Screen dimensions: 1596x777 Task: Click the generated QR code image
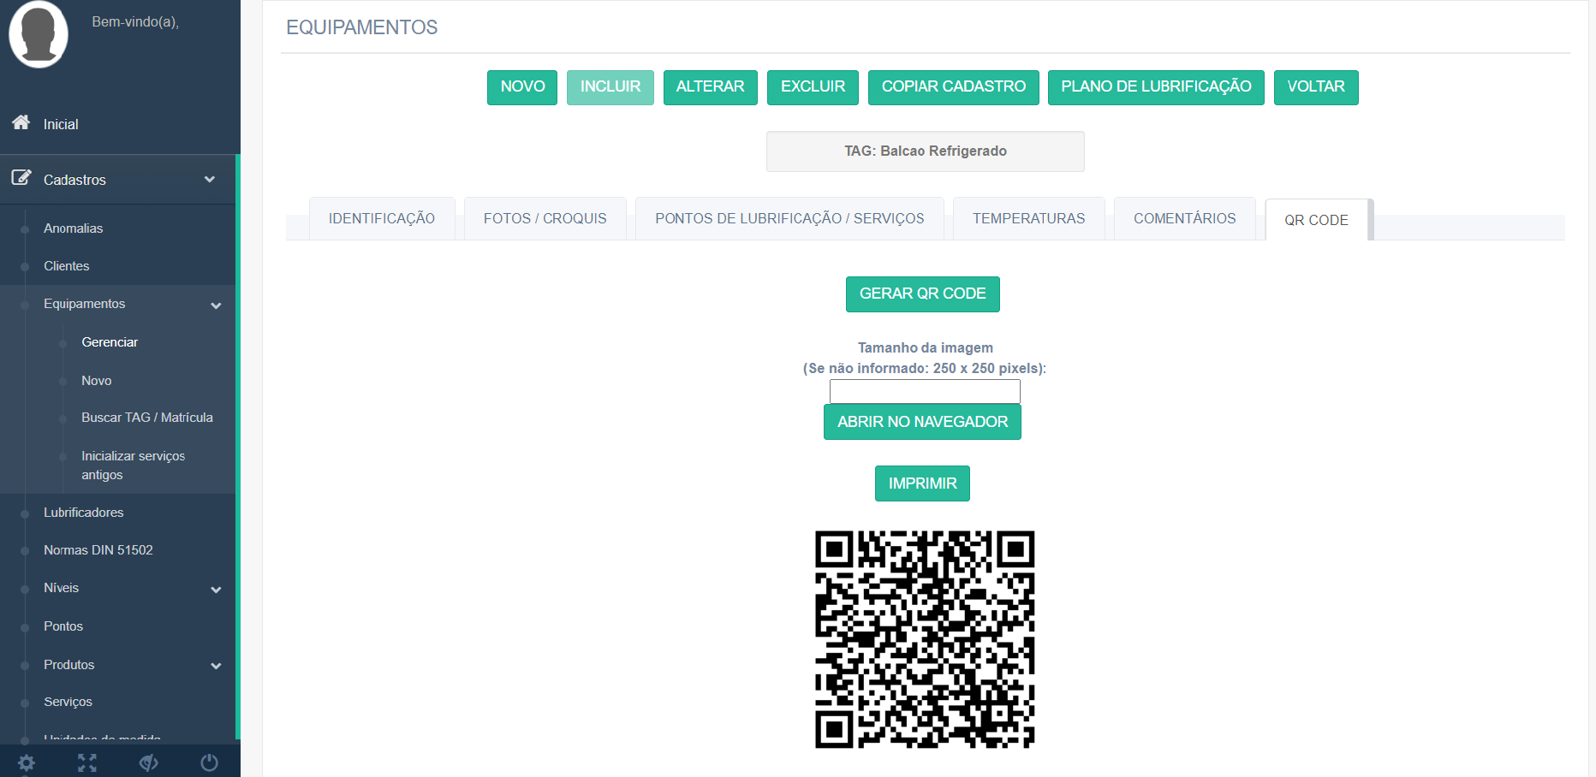tap(925, 639)
